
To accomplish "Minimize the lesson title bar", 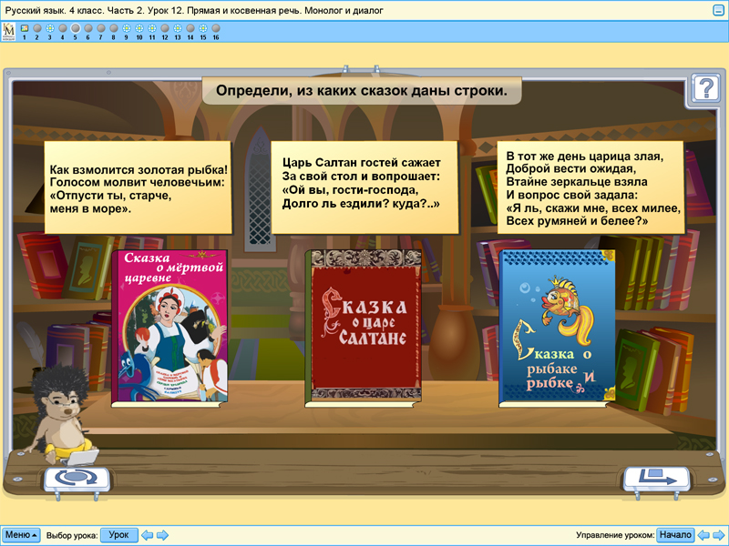I will (719, 10).
